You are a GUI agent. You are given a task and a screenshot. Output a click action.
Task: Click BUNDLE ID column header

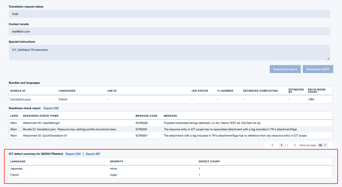(18, 91)
